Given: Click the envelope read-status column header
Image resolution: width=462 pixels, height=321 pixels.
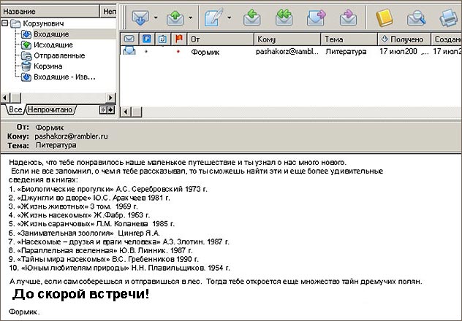Looking at the screenshot, I should pyautogui.click(x=129, y=39).
